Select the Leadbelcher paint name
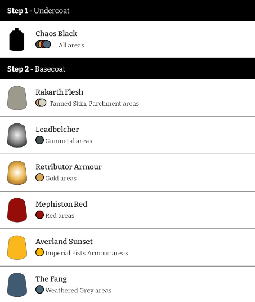 [57, 130]
